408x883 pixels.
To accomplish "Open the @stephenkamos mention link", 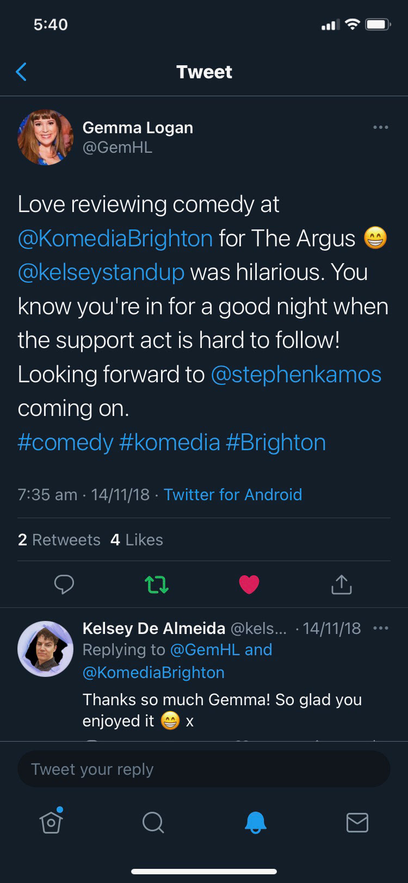I will pos(296,375).
